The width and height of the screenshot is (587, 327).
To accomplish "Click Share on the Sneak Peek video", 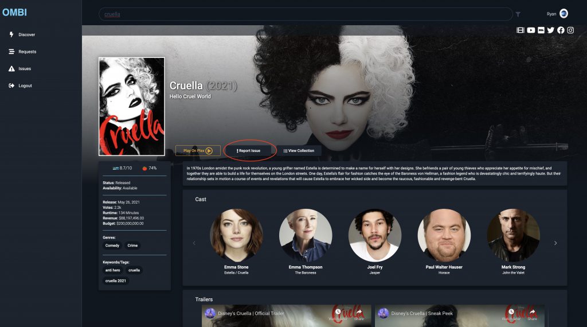I will [x=532, y=314].
